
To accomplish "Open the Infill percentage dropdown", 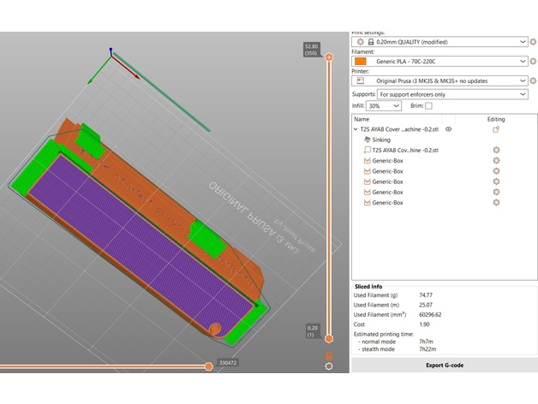I will pyautogui.click(x=384, y=106).
